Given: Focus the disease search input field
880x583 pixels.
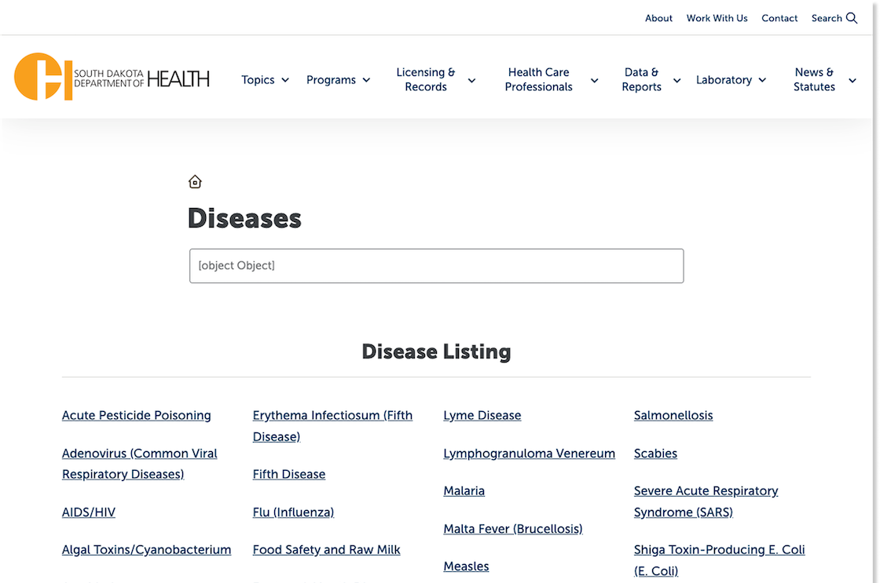Looking at the screenshot, I should click(x=437, y=266).
